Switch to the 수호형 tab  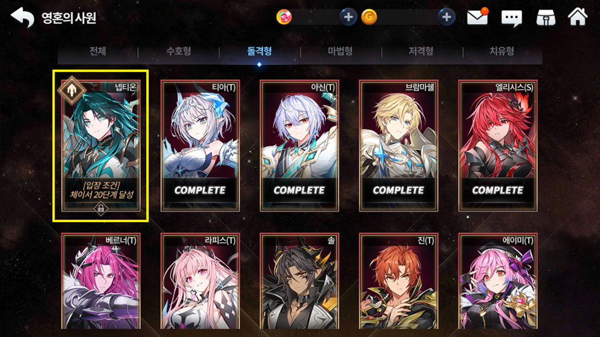[179, 51]
